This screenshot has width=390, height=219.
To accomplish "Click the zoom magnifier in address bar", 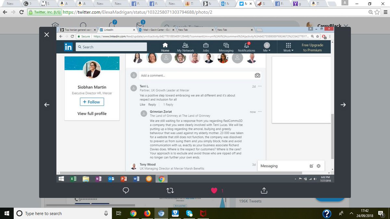I will pyautogui.click(x=370, y=12).
